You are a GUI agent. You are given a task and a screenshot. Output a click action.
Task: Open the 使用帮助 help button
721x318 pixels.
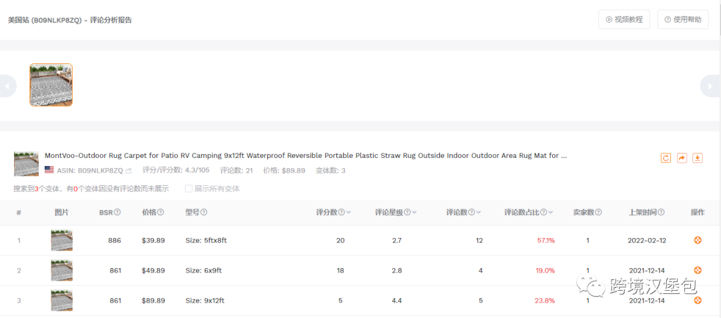pyautogui.click(x=683, y=19)
